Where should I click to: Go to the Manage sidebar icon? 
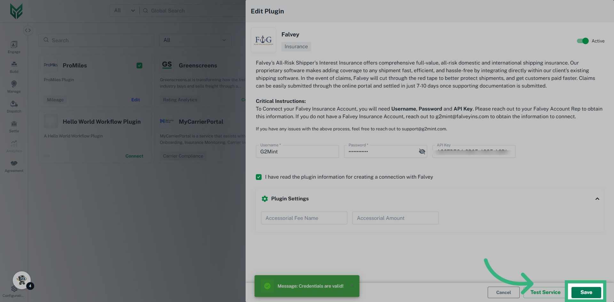[14, 87]
